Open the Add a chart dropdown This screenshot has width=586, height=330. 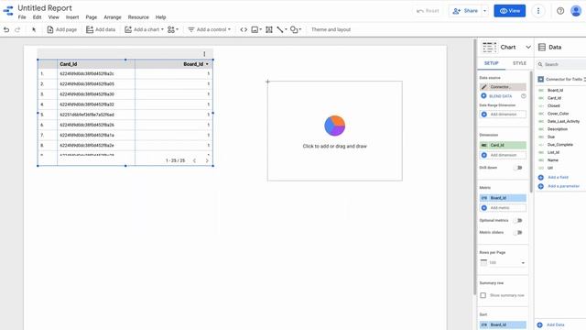pyautogui.click(x=144, y=29)
